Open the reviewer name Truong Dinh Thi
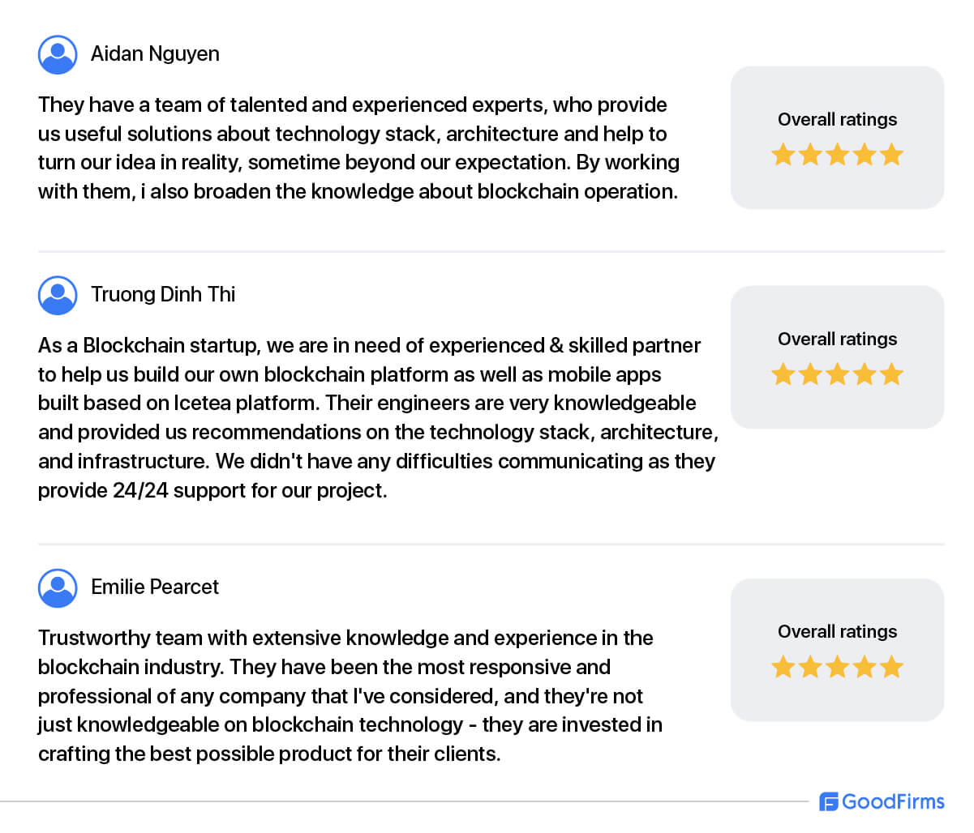Image resolution: width=974 pixels, height=833 pixels. 163,294
